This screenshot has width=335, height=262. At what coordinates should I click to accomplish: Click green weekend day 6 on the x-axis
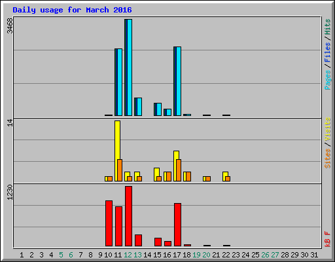pos(71,255)
